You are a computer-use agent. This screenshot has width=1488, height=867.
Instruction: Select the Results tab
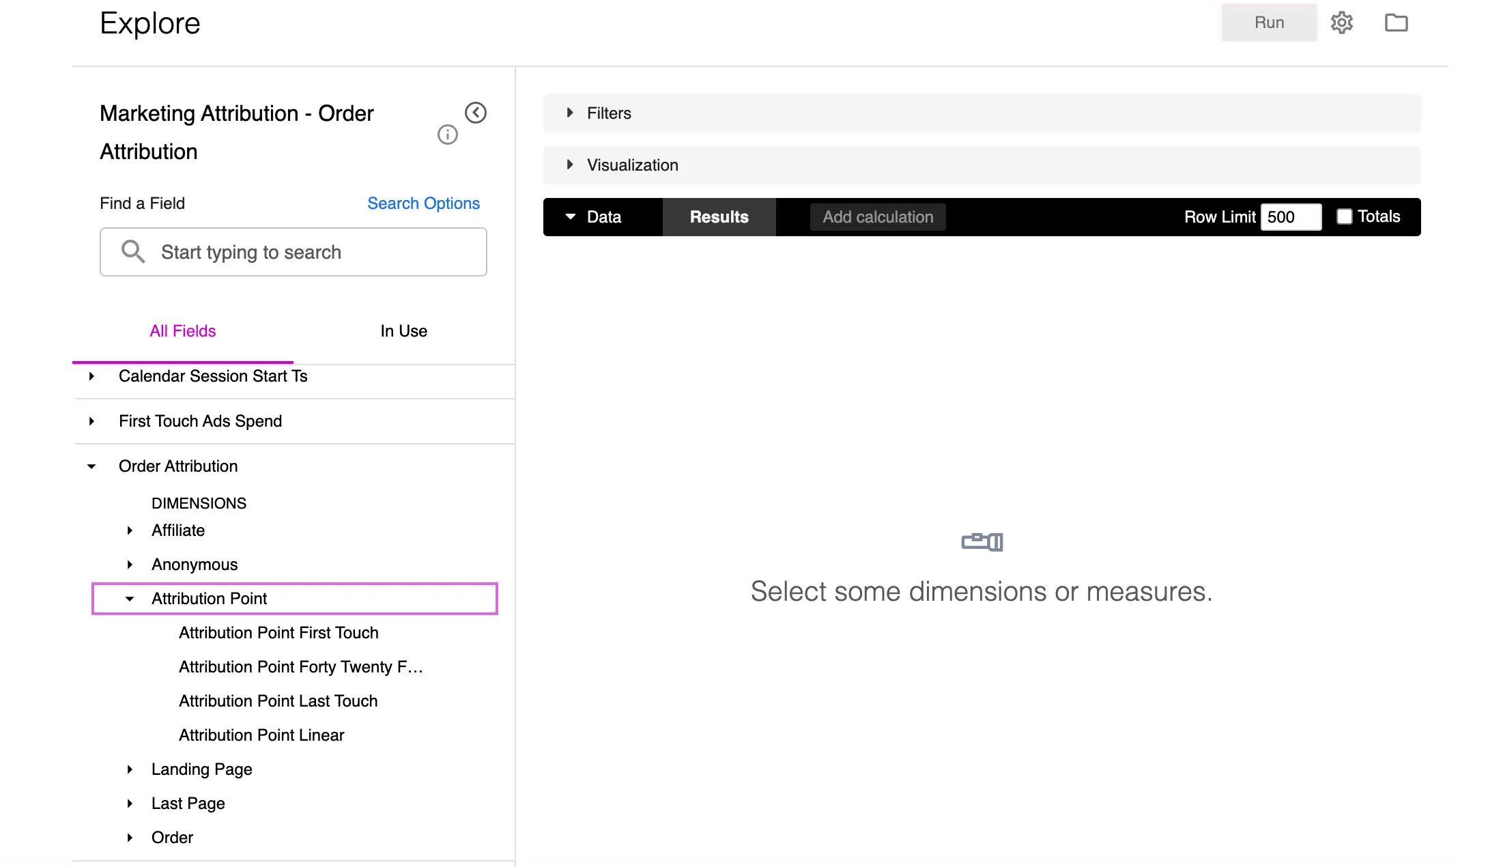[719, 217]
